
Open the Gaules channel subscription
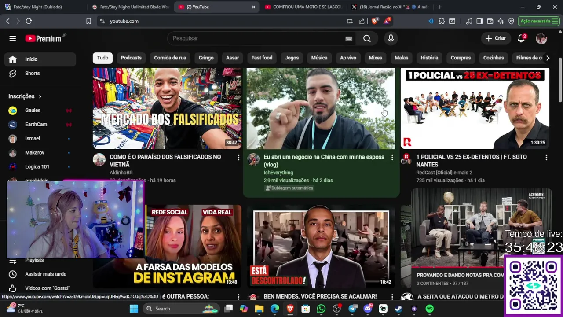[x=40, y=111]
